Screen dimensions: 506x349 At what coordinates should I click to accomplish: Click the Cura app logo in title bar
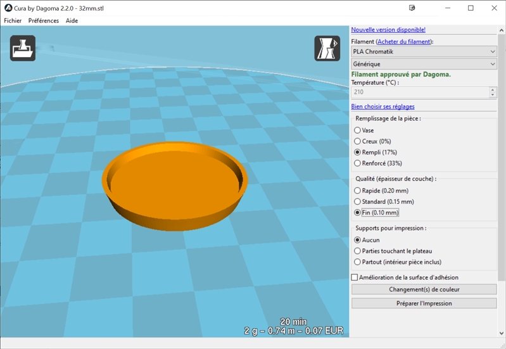[8, 8]
